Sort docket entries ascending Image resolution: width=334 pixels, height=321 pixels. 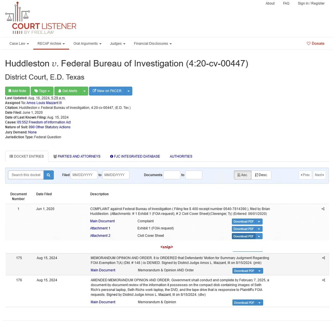tap(242, 175)
